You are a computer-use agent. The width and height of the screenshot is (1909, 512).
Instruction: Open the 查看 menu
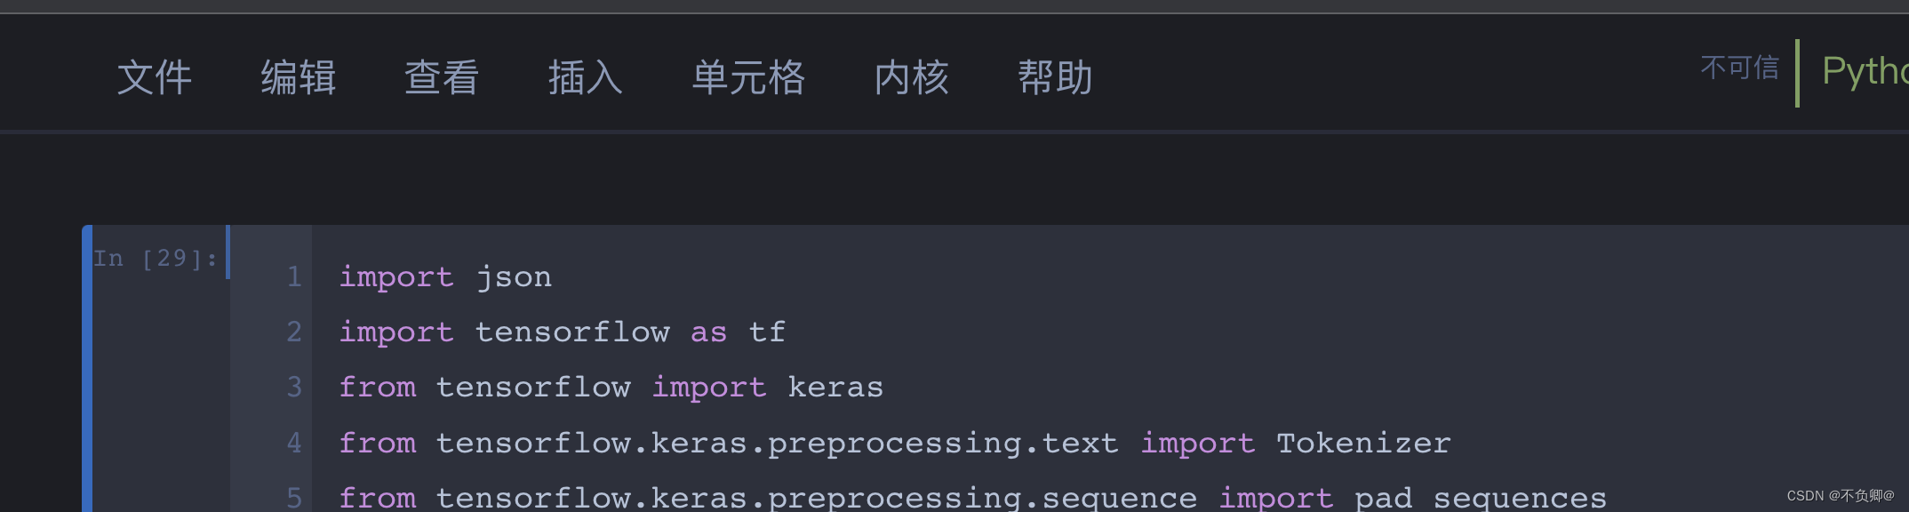coord(442,77)
